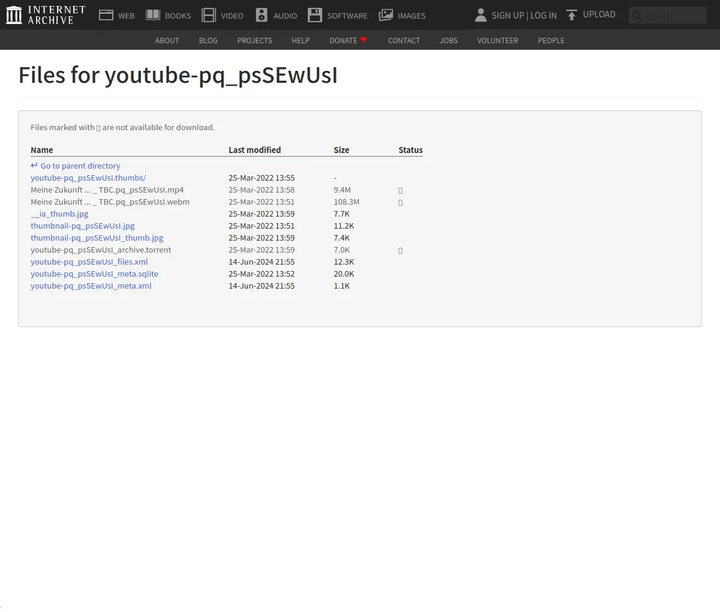Screen dimensions: 720x612
Task: Click the DONATE link
Action: pos(343,40)
